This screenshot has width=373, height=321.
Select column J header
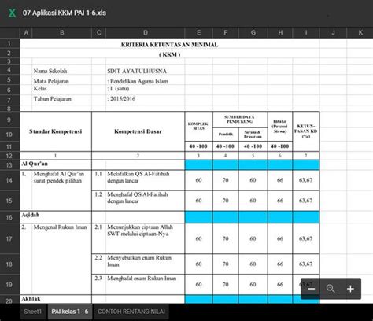click(333, 33)
